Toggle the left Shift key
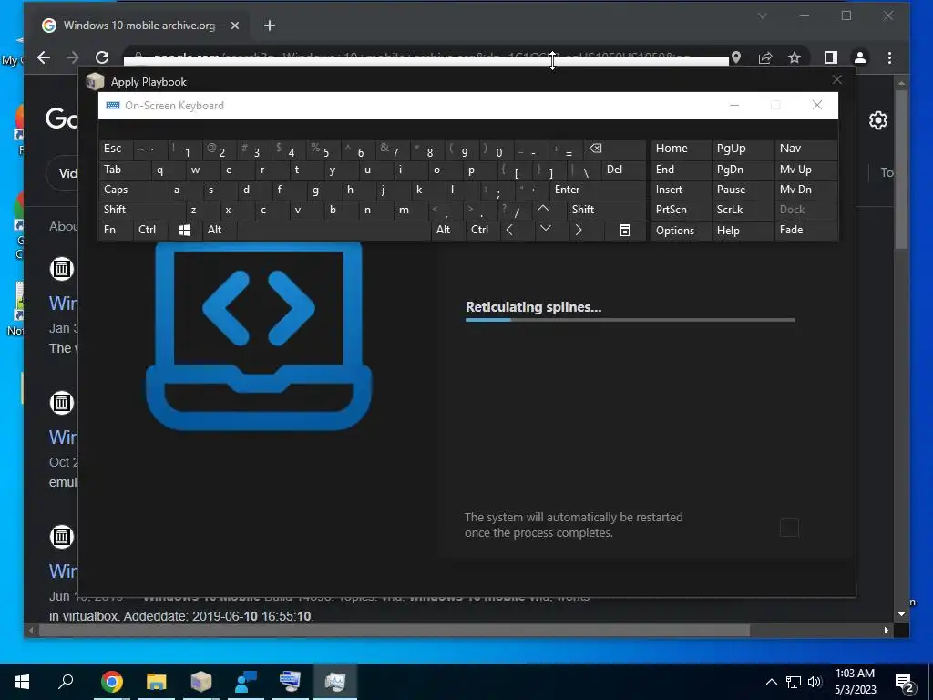Viewport: 933px width, 700px height. (141, 210)
